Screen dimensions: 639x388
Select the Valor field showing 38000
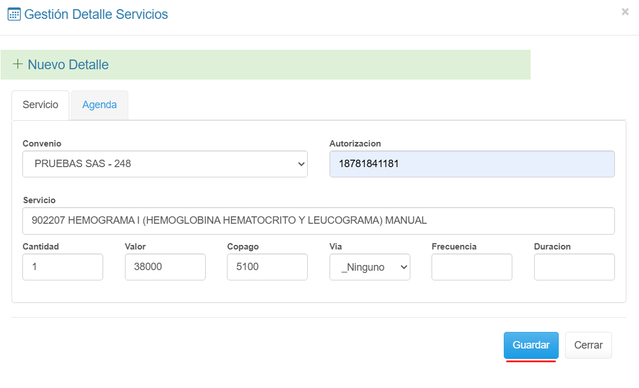165,267
